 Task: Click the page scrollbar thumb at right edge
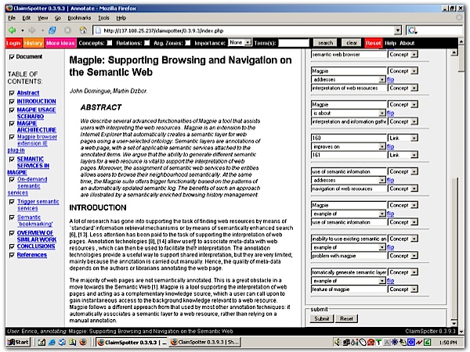(461, 60)
